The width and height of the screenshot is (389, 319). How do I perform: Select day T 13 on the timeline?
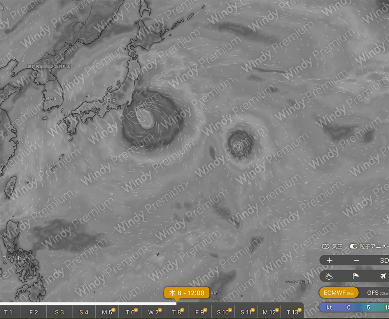[293, 312]
